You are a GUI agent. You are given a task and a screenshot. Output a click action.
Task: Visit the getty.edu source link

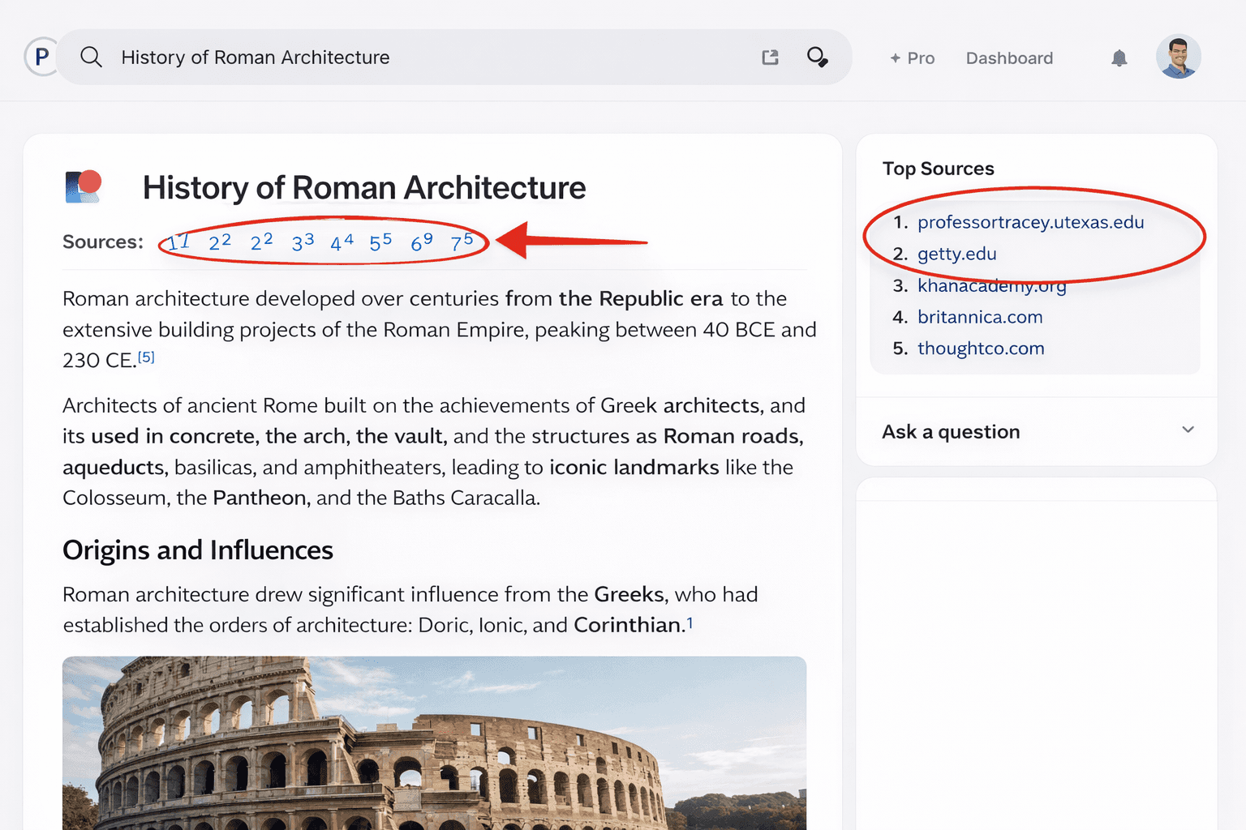(956, 254)
